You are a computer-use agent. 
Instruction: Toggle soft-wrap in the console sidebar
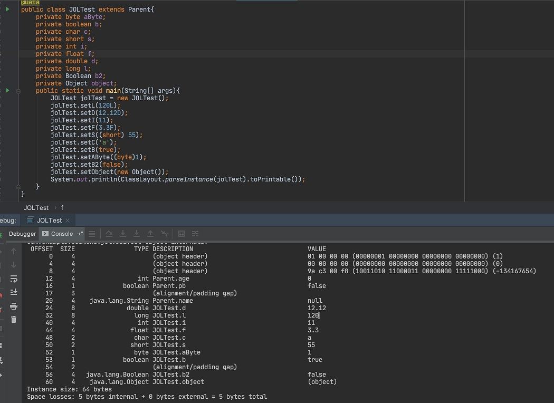(x=14, y=278)
